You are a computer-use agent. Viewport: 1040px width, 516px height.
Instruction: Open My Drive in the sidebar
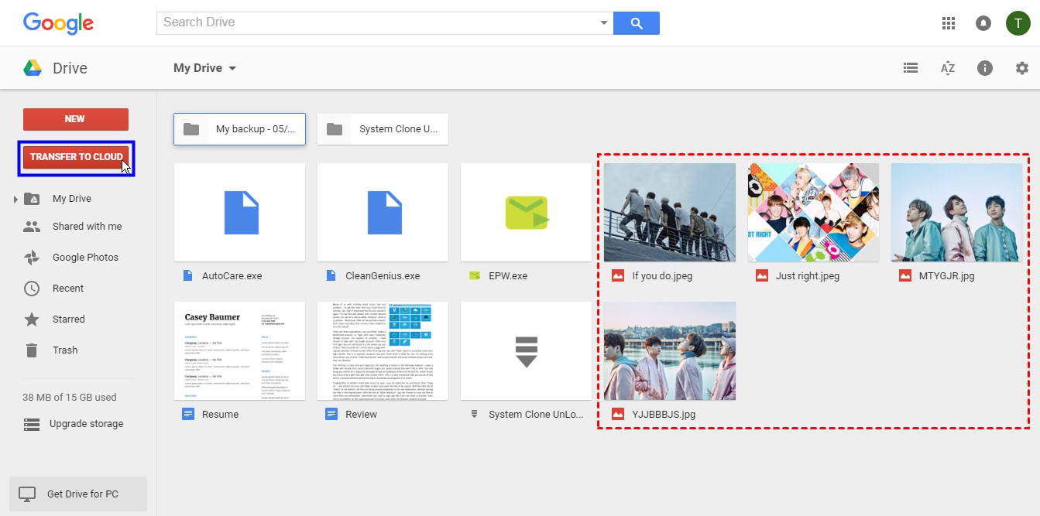(x=72, y=199)
